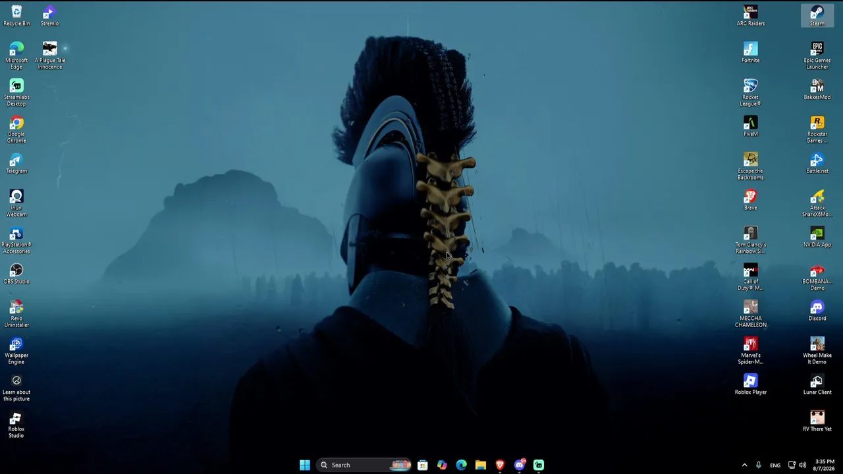Select the Lunar Client shortcut

tap(817, 384)
